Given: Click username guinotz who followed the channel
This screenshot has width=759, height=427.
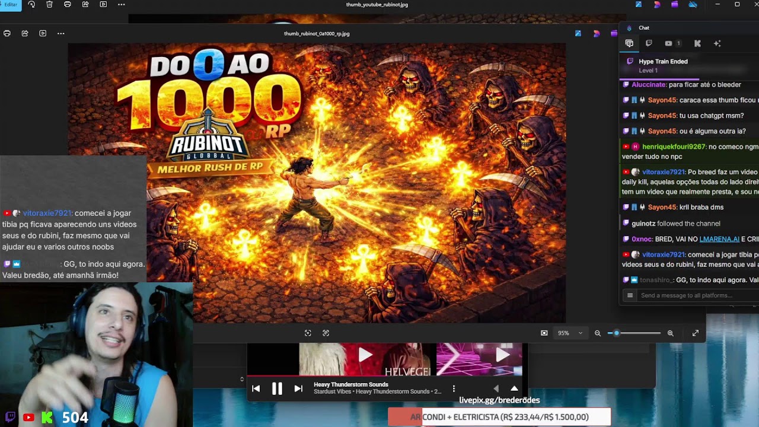Looking at the screenshot, I should 643,224.
